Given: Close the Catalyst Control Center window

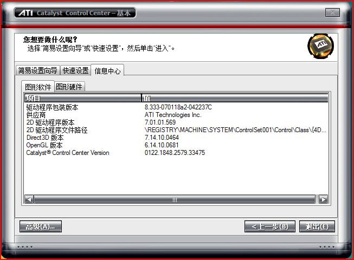Looking at the screenshot, I should (332, 12).
